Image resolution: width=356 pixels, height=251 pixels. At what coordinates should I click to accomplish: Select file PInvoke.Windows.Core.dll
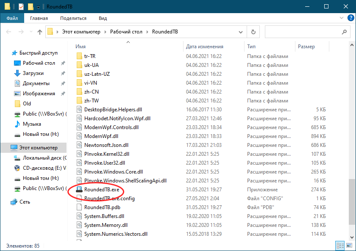click(x=114, y=172)
